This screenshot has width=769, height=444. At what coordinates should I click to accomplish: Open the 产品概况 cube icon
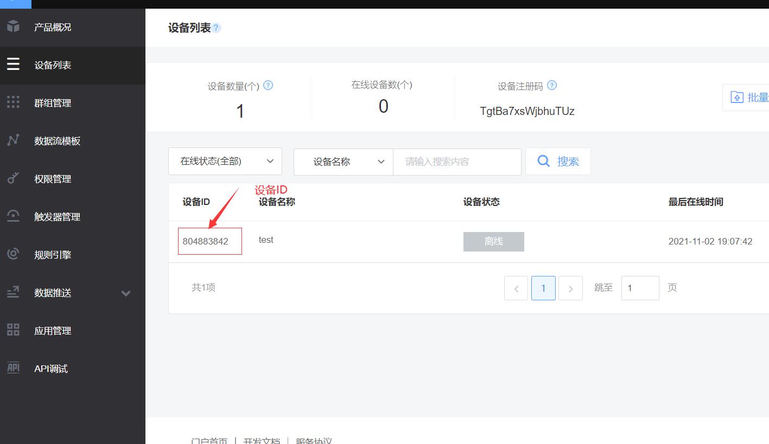click(13, 27)
